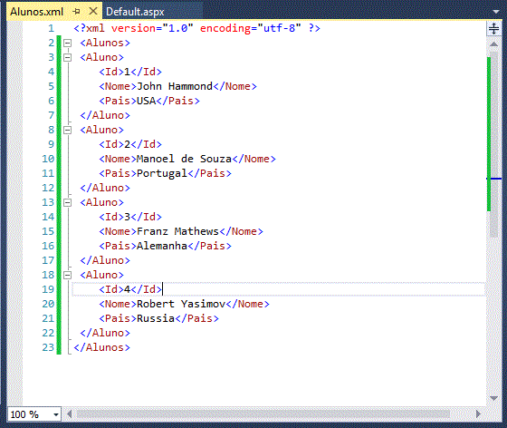Click the name Manoel de Souza
The width and height of the screenshot is (507, 428).
coord(184,159)
